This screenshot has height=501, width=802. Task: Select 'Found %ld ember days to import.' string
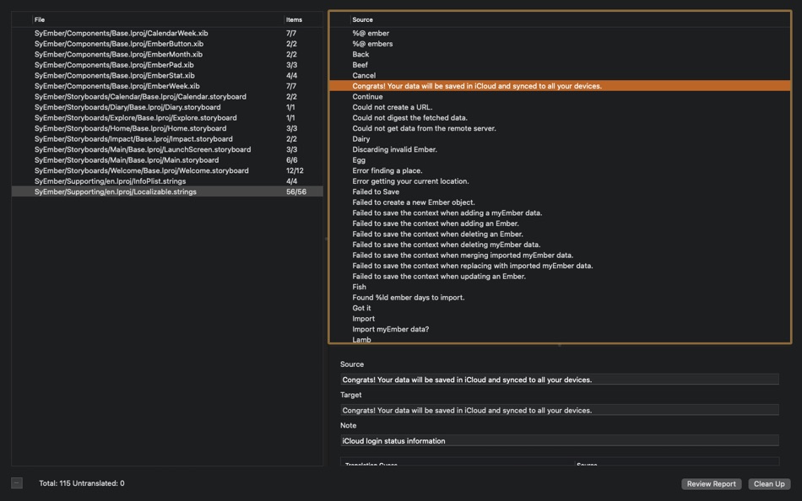coord(560,298)
